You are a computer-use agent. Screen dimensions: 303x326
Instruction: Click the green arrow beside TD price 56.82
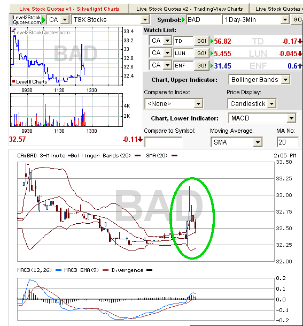[212, 41]
